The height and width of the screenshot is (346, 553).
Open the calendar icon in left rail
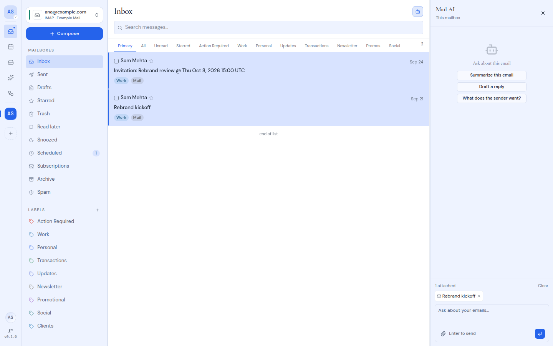click(x=11, y=47)
